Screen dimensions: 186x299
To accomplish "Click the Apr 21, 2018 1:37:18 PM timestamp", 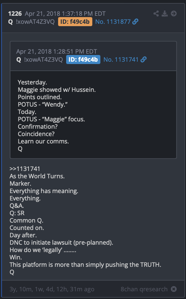I will (65, 14).
